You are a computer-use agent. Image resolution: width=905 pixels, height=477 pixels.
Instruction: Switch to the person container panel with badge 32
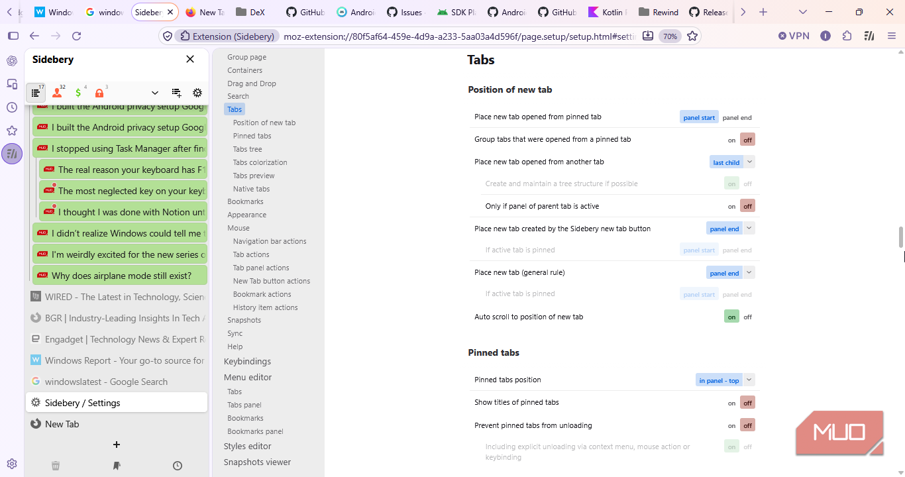pos(57,93)
